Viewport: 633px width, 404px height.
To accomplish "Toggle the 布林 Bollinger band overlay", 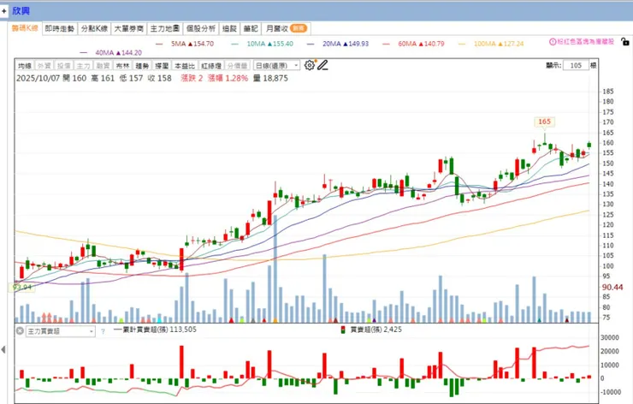I will pos(122,65).
